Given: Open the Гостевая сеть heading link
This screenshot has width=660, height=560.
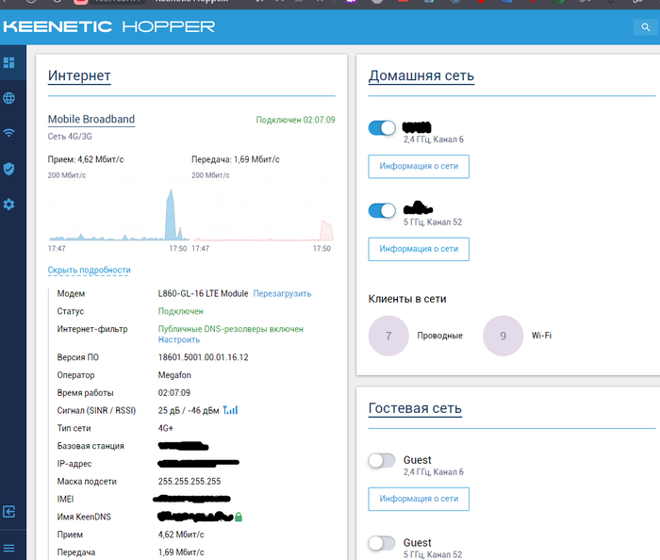Looking at the screenshot, I should [415, 408].
